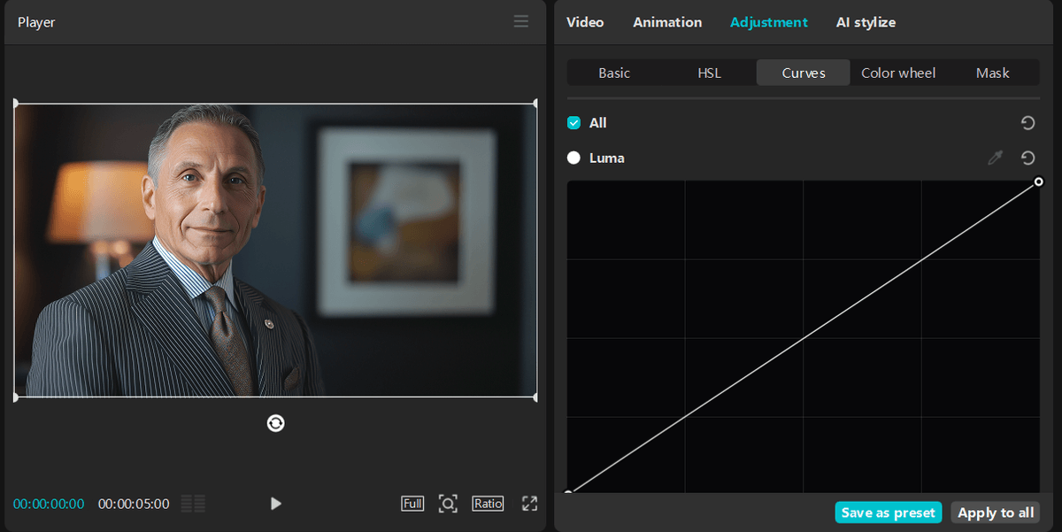Click Save as preset
The width and height of the screenshot is (1062, 532).
pyautogui.click(x=888, y=513)
